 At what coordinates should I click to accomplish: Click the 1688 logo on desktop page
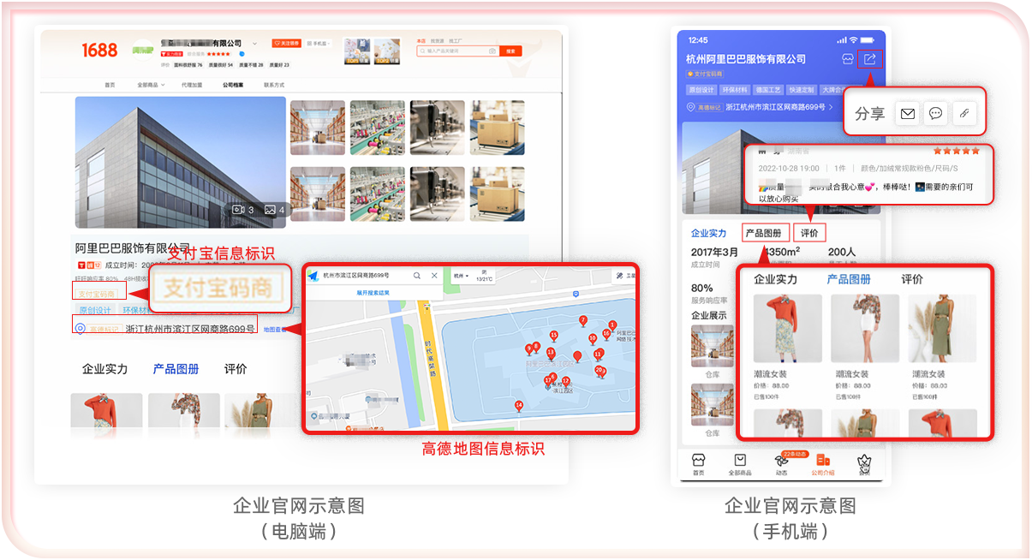pos(99,51)
